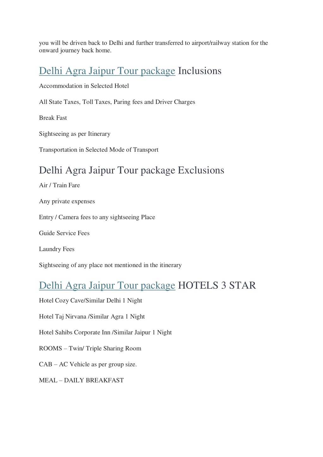The height and width of the screenshot is (457, 323).
Task: Click the Laundry Fees line
Action: click(x=57, y=249)
